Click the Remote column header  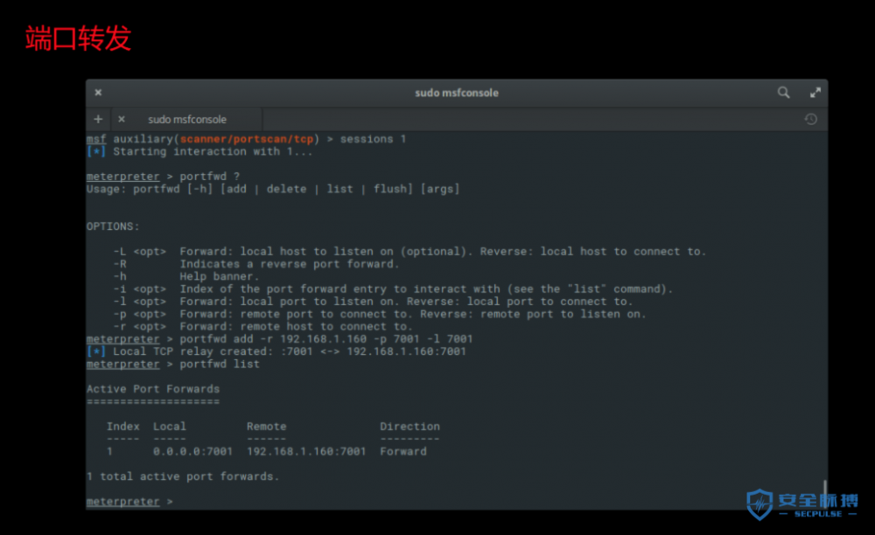coord(266,427)
